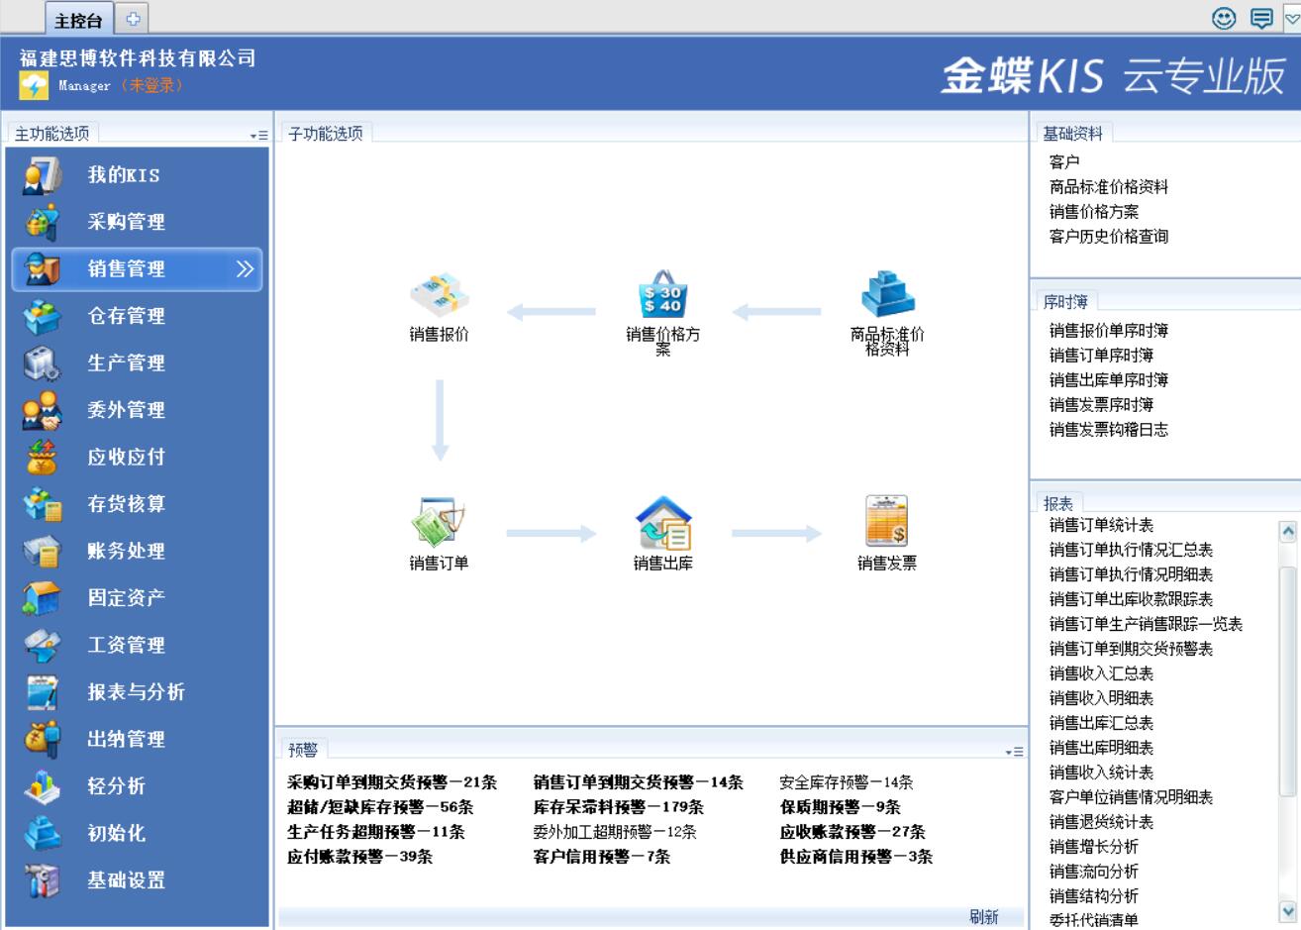Image resolution: width=1301 pixels, height=930 pixels.
Task: Click the report list scroll-down arrow
Action: pos(1288,911)
